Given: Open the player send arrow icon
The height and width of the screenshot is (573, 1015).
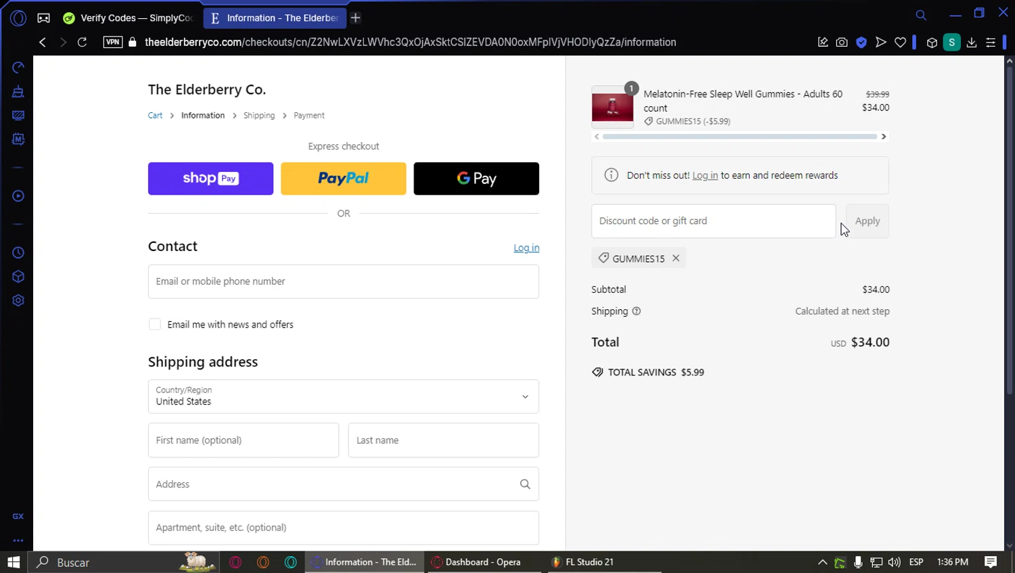Looking at the screenshot, I should coord(880,42).
